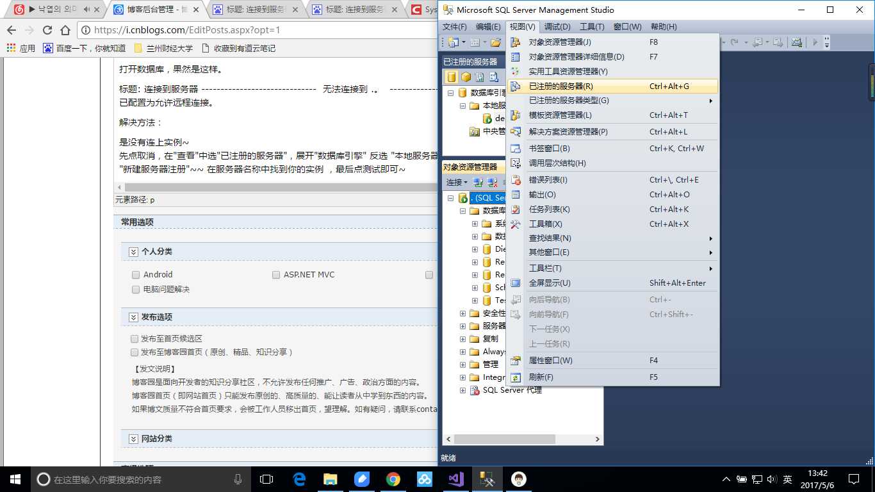
Task: Open 已注册的服务器类型(G) submenu
Action: (612, 101)
